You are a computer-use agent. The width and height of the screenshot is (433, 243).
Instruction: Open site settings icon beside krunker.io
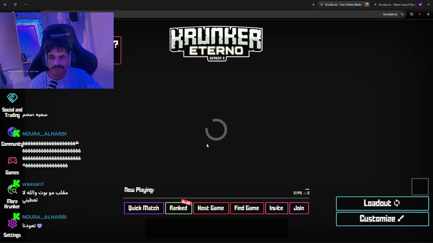(x=402, y=14)
